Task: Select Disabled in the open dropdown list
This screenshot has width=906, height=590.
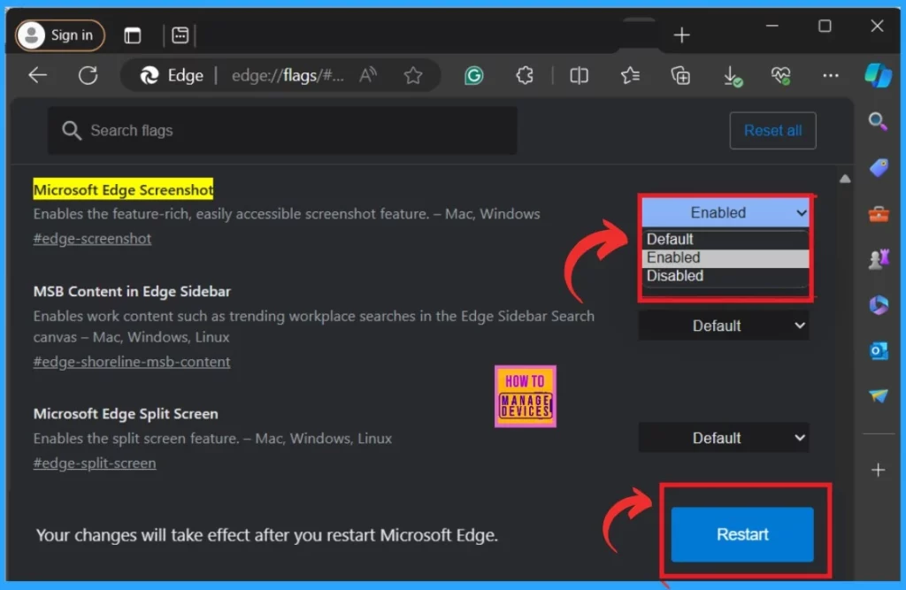Action: click(x=726, y=276)
